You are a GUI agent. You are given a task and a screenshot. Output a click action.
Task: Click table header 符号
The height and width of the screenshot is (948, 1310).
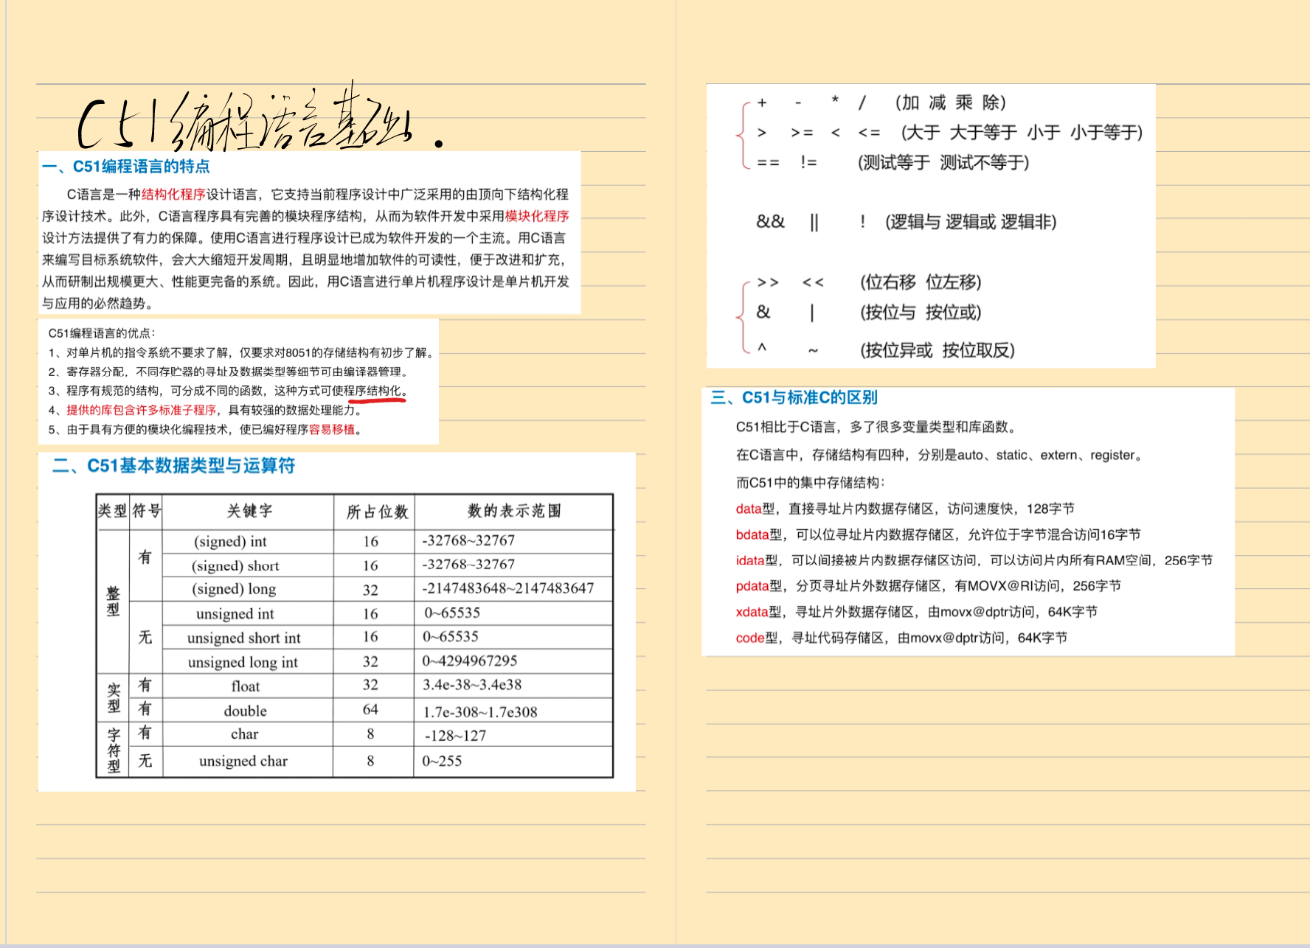coord(146,511)
